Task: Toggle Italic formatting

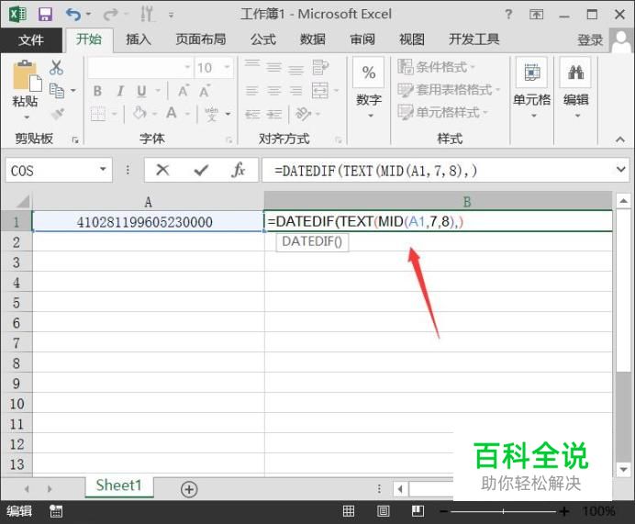Action: tap(120, 91)
